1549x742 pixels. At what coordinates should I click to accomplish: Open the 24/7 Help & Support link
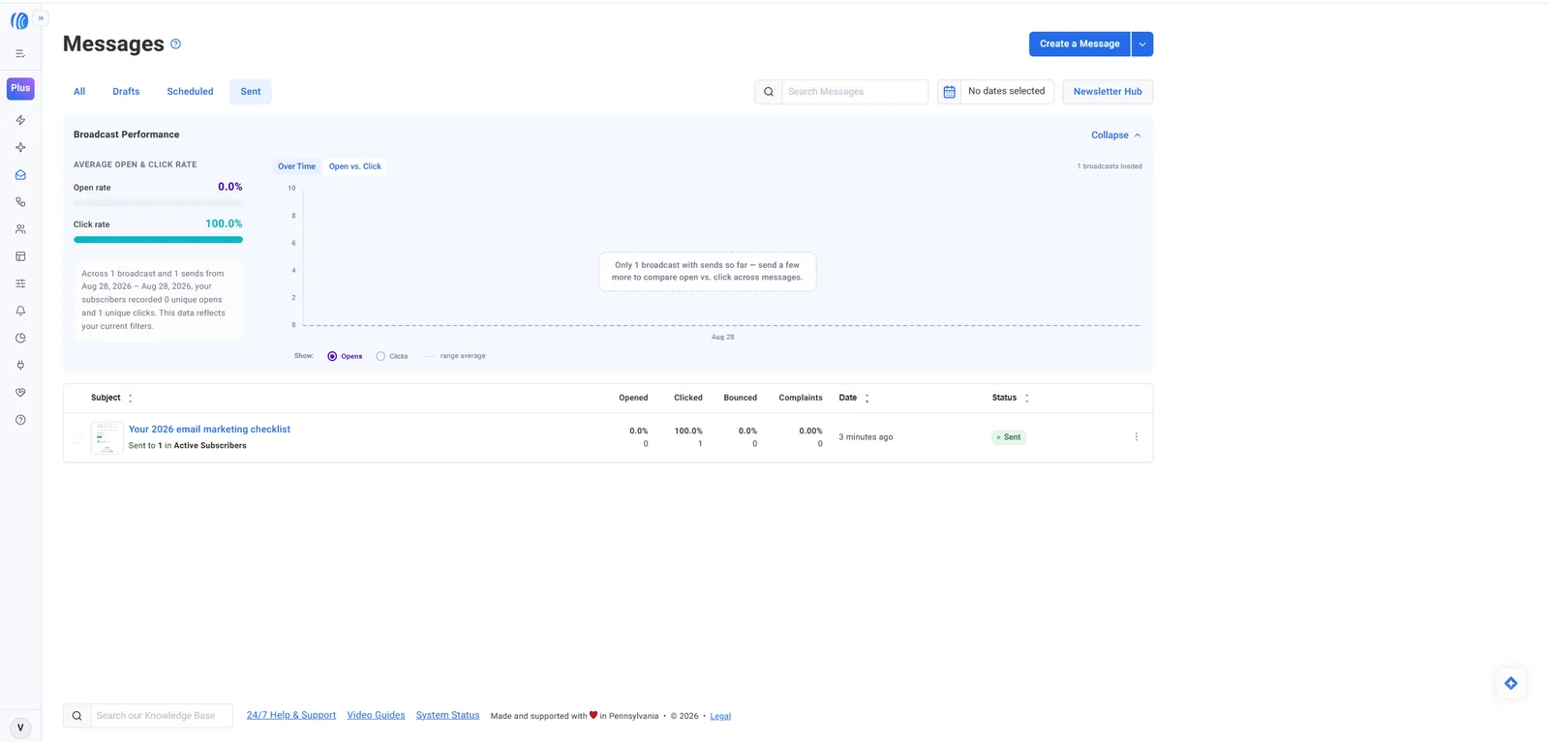click(291, 715)
